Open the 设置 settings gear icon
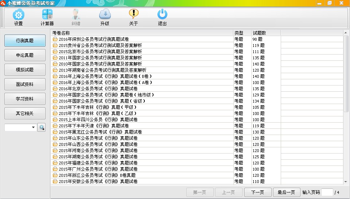 [x=19, y=15]
